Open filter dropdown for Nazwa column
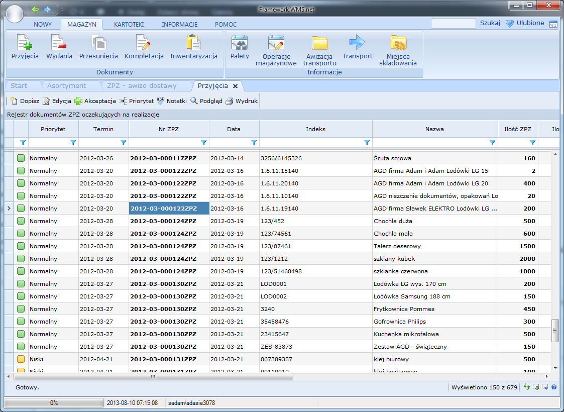This screenshot has width=564, height=412. click(x=492, y=143)
